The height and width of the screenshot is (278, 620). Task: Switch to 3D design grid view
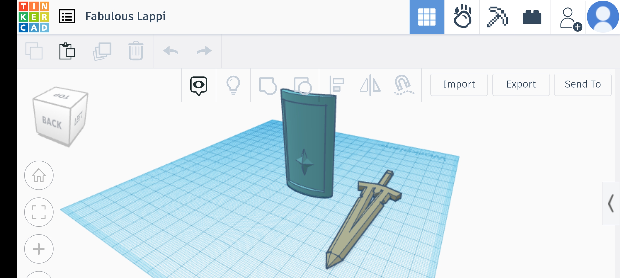[x=427, y=17]
